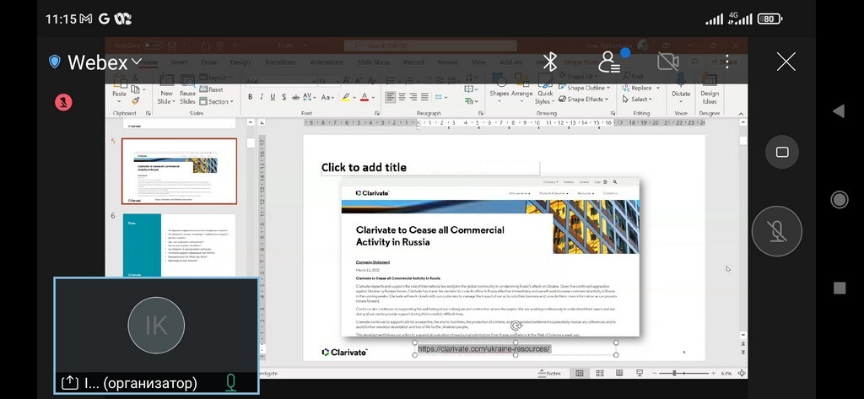Close the Webex meeting view
This screenshot has width=864, height=399.
(x=786, y=62)
